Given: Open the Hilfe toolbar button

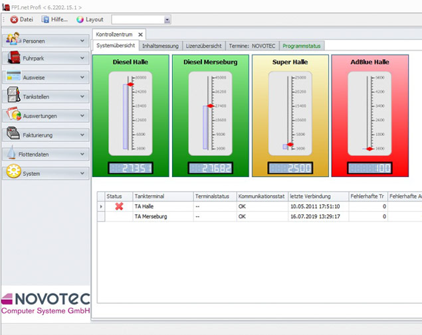Looking at the screenshot, I should tap(54, 20).
